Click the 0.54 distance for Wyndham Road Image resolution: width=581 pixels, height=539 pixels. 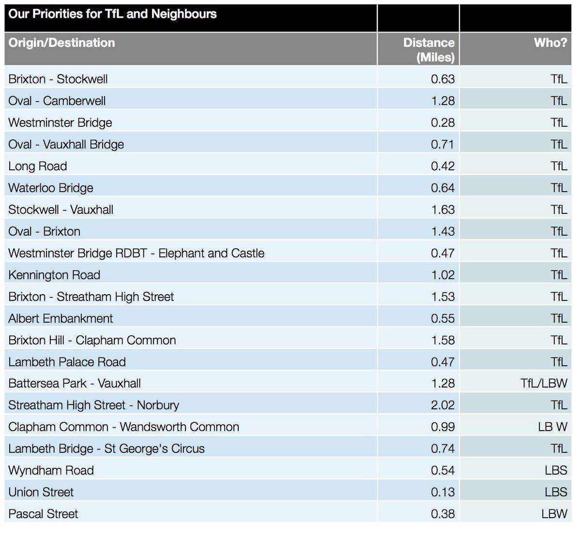[x=443, y=470]
